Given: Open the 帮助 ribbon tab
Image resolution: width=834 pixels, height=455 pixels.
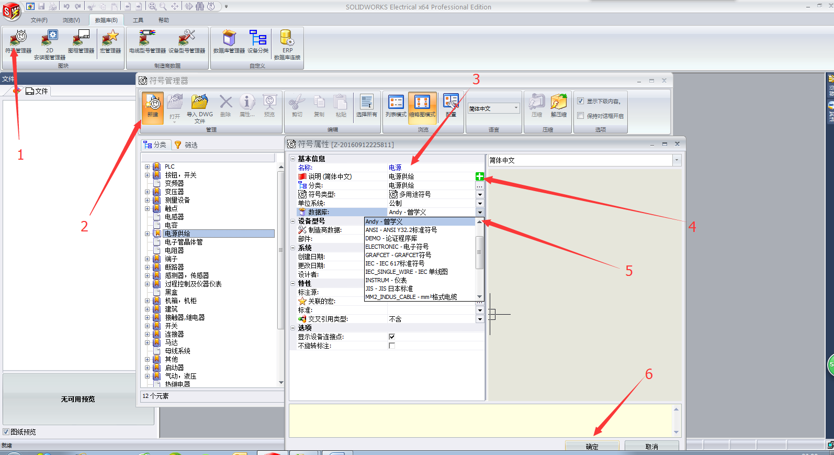Looking at the screenshot, I should (164, 20).
